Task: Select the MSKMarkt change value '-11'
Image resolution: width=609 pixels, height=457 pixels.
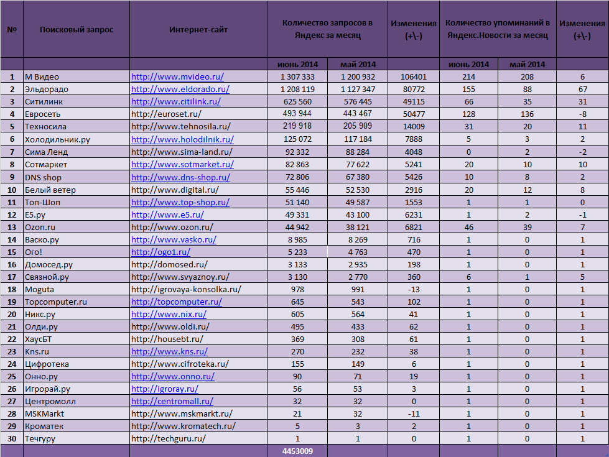Action: 414,413
